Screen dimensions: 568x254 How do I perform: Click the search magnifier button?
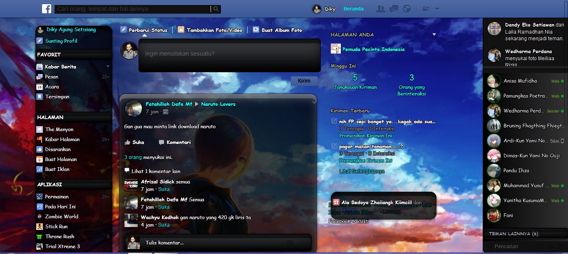(216, 9)
